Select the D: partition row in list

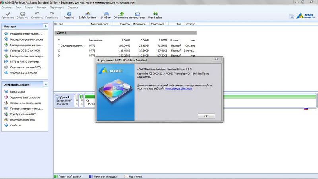[125, 56]
